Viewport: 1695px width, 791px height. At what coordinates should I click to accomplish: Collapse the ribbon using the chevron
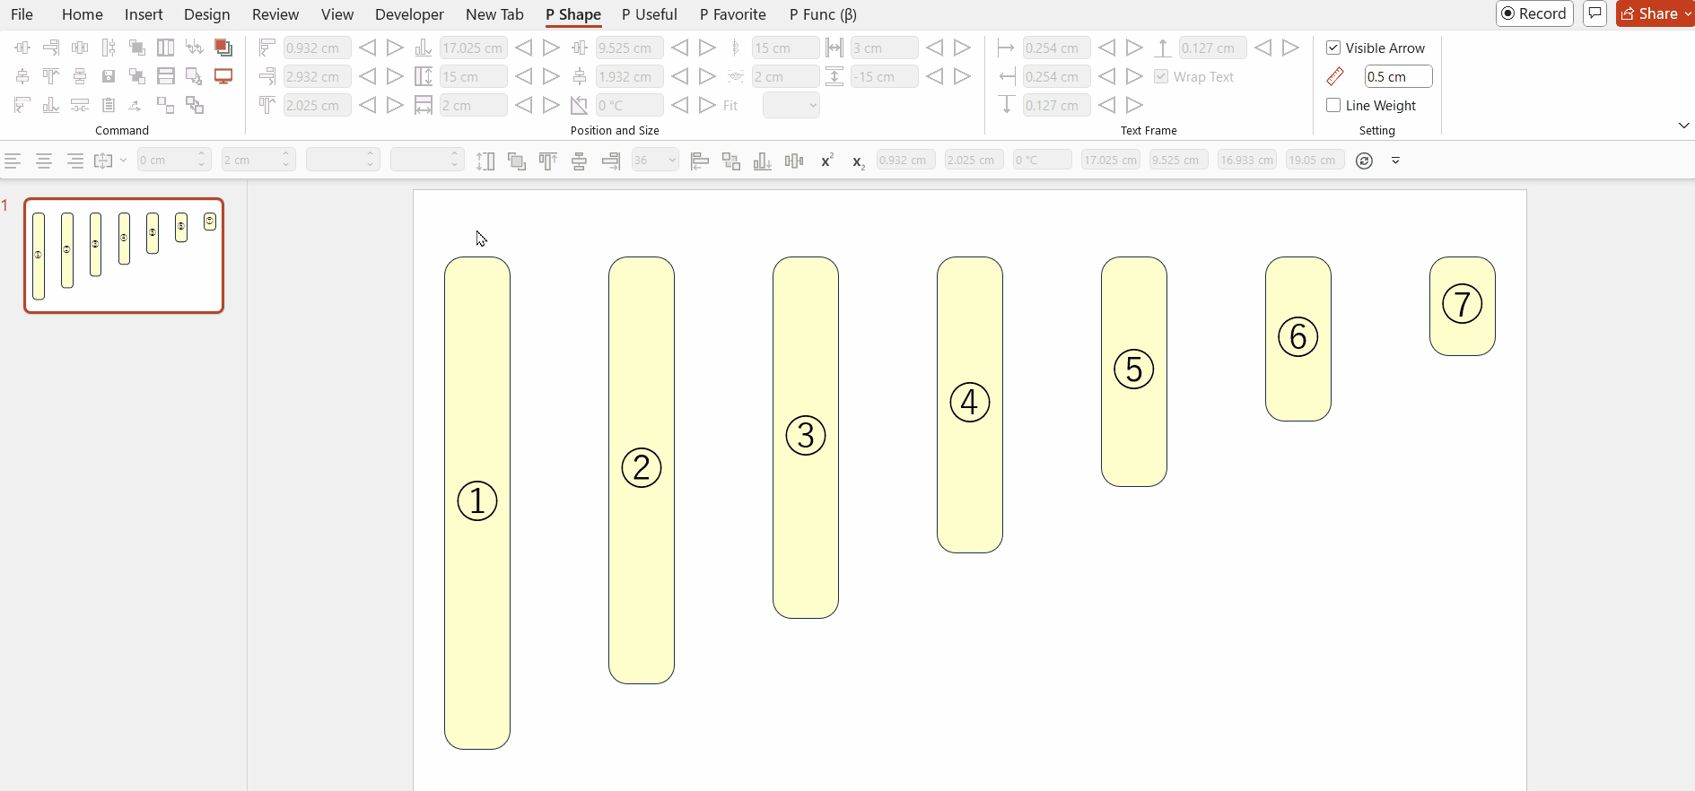pyautogui.click(x=1683, y=126)
